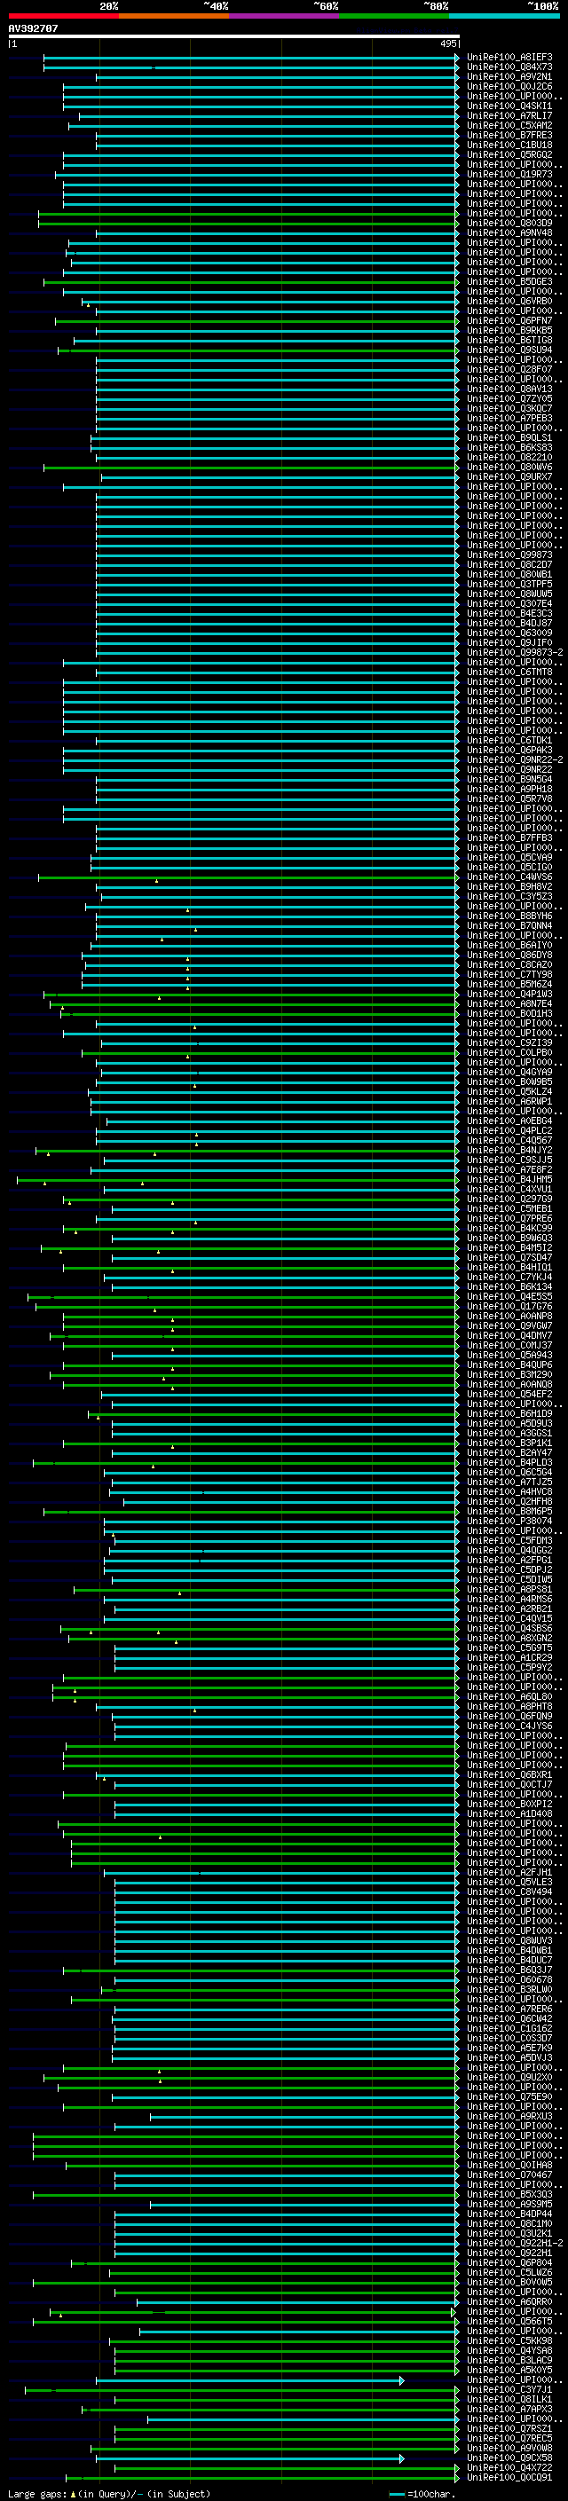Click label UniRef100_Q7RSZ1

(509, 2429)
